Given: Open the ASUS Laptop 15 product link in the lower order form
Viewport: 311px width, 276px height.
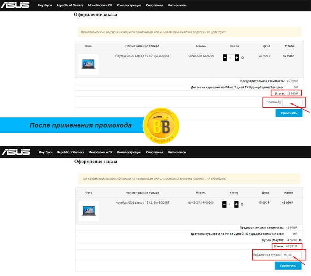Looking at the screenshot, I should [x=143, y=203].
